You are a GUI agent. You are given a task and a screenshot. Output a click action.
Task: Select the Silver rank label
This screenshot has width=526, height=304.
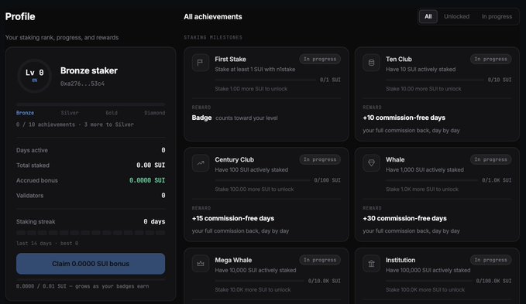pyautogui.click(x=70, y=113)
